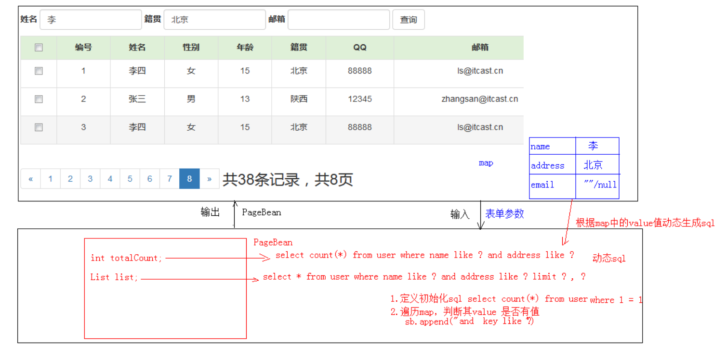The width and height of the screenshot is (727, 359).
Task: Check the checkbox for row number 1
Action: click(x=39, y=71)
